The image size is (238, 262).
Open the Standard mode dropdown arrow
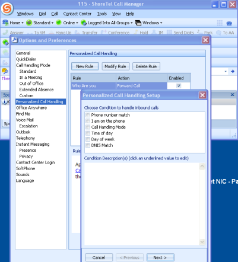coord(52,23)
